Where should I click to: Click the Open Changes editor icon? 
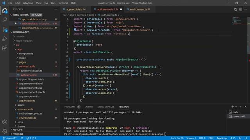pyautogui.click(x=235, y=9)
